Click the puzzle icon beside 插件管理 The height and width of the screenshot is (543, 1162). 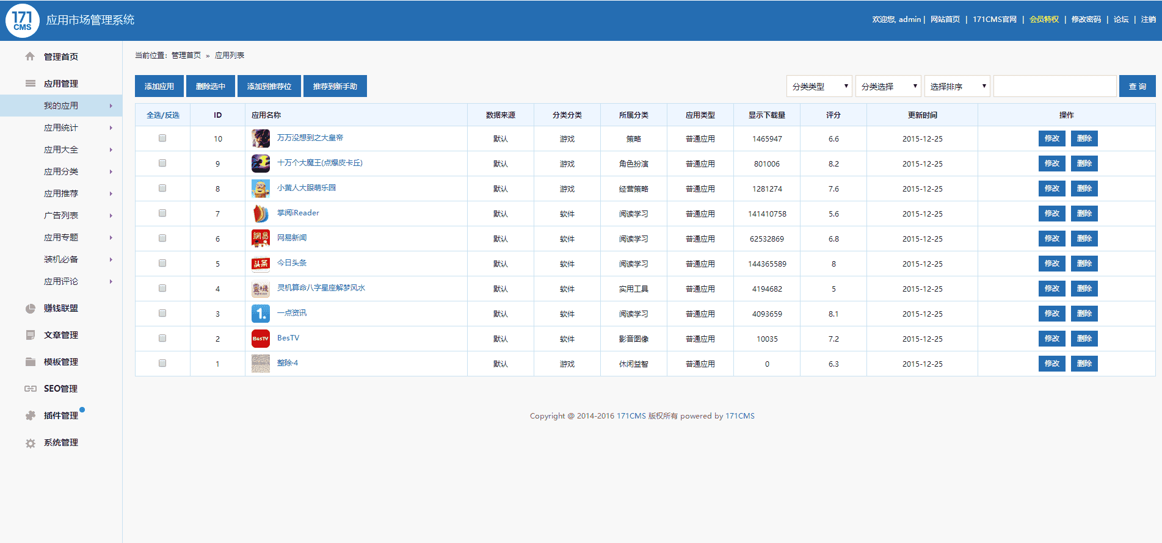pos(30,415)
